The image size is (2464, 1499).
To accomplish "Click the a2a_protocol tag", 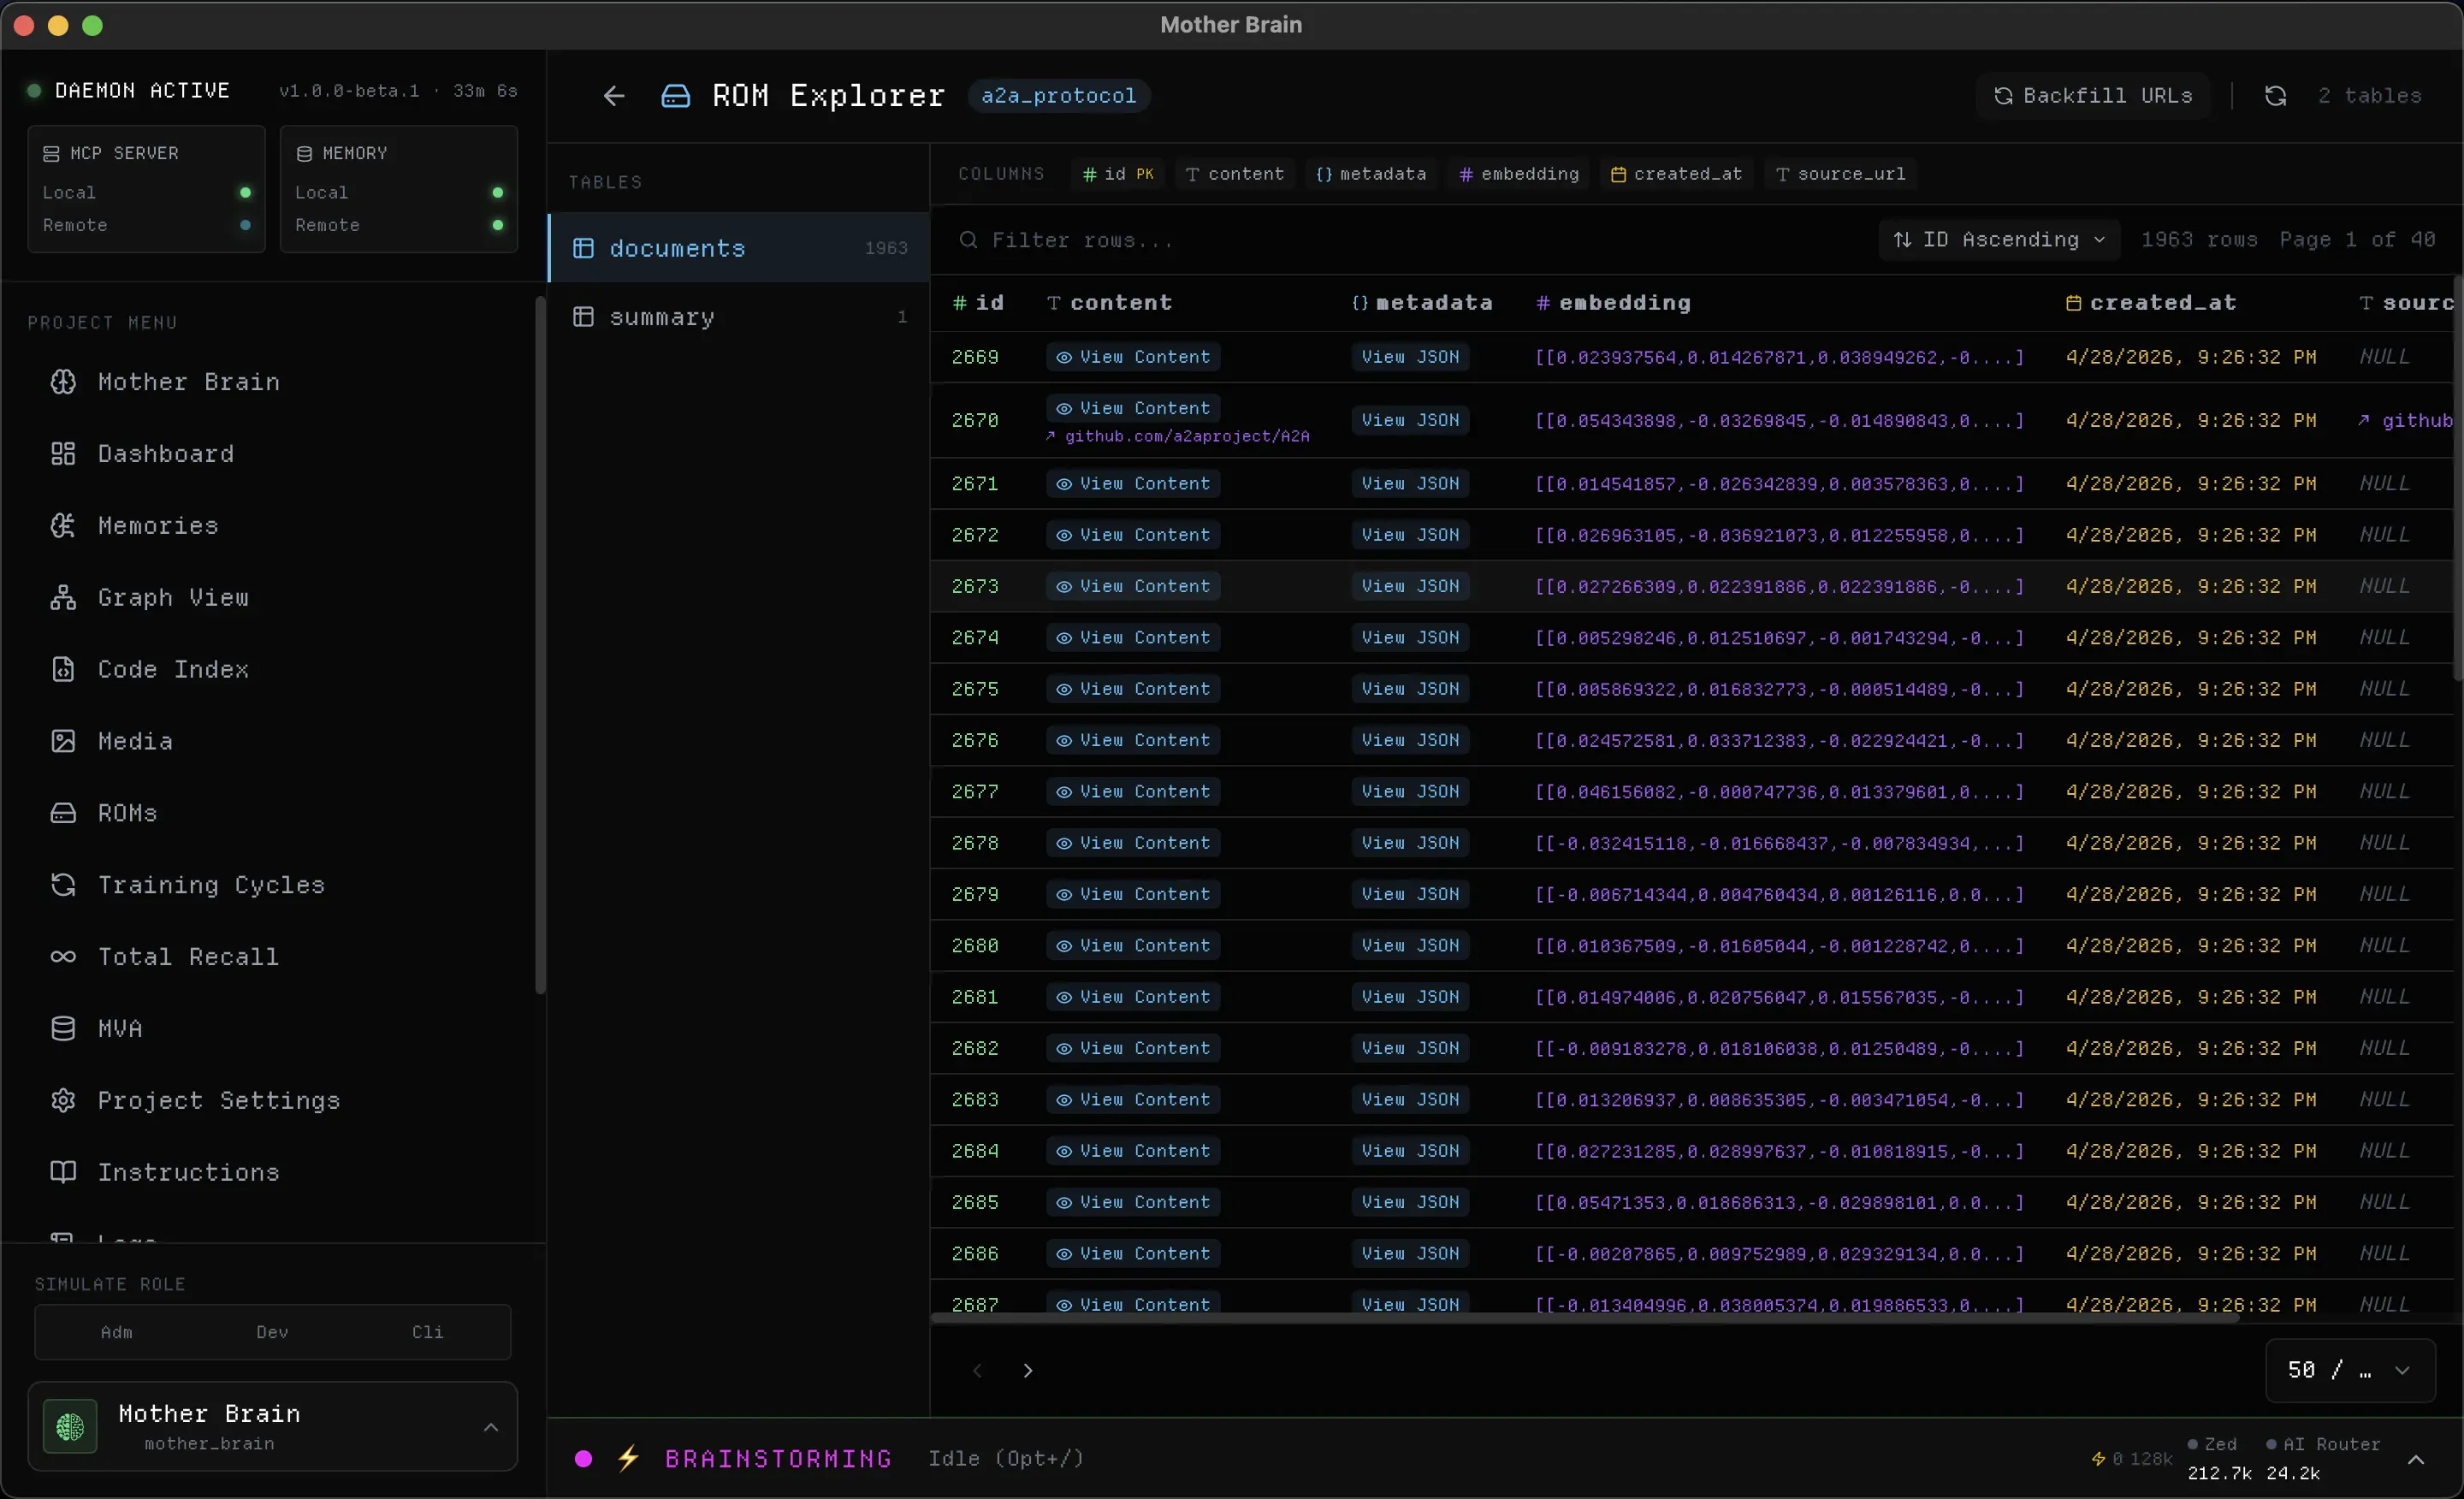I will 1058,96.
